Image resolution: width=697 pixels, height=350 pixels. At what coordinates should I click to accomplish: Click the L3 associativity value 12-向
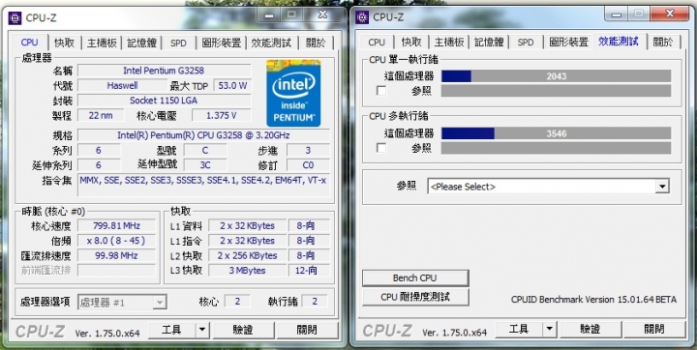pos(310,270)
